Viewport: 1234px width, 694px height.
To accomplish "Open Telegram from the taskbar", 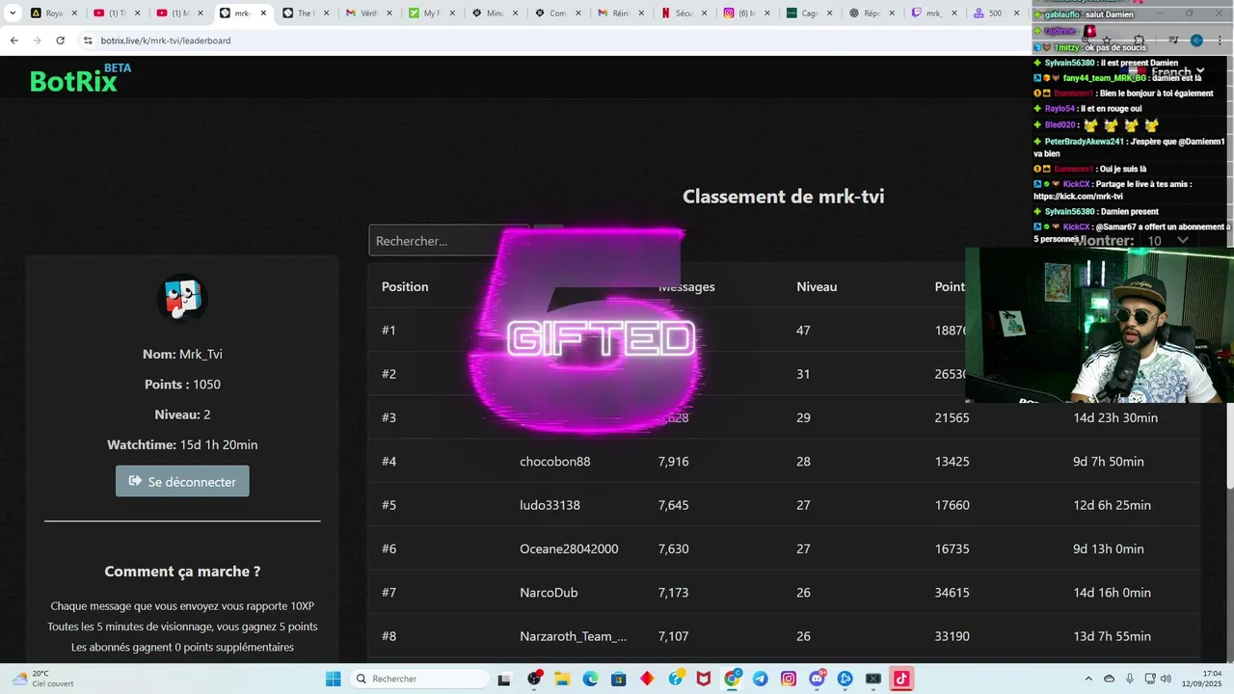I will (761, 679).
